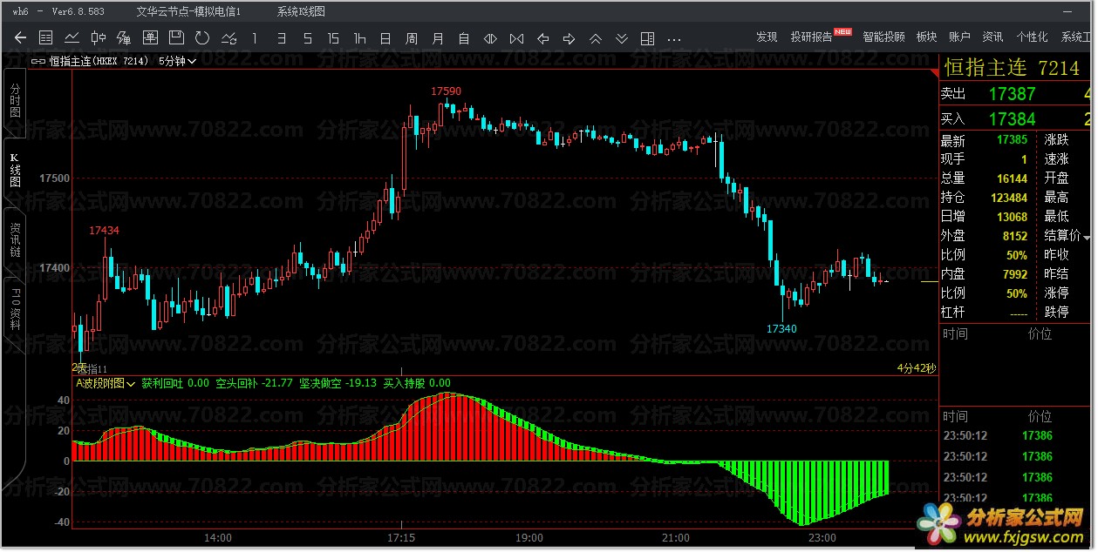Open the 板块 menu
Screen dimensions: 1098x552
tap(926, 37)
